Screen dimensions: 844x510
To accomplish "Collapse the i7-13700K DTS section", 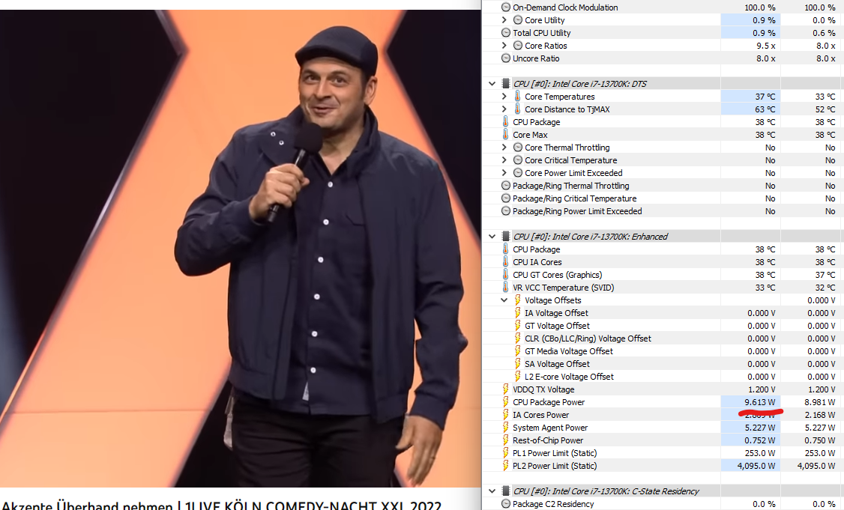I will click(x=492, y=84).
